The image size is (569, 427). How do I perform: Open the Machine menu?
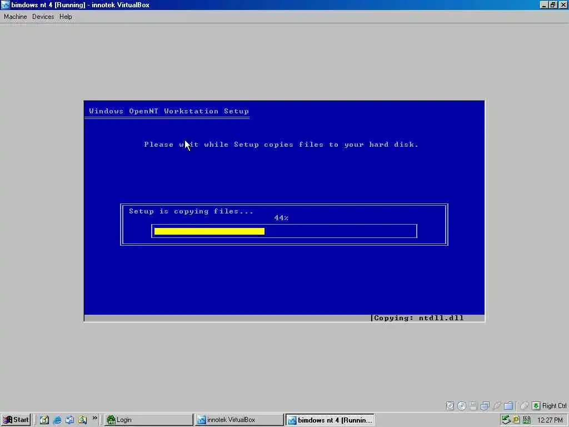coord(15,17)
